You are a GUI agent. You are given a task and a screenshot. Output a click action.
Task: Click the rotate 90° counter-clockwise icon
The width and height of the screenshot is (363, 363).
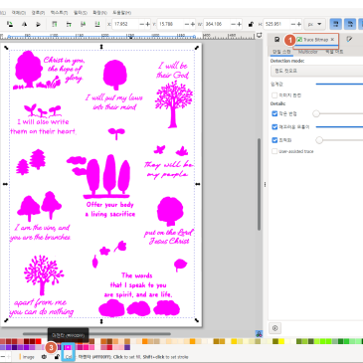[10, 24]
